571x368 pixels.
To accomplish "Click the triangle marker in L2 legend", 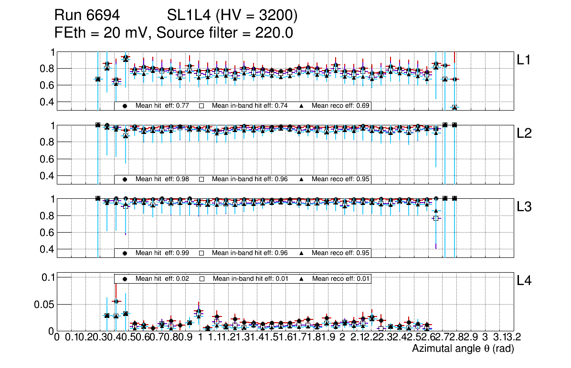I will 301,179.
